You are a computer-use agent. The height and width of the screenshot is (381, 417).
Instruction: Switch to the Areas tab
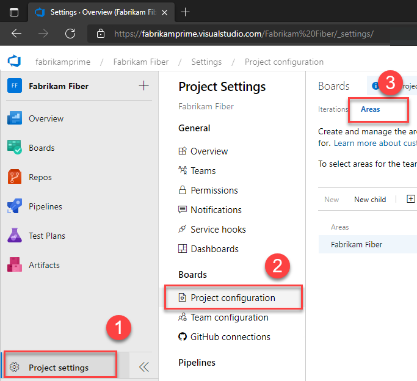(370, 109)
